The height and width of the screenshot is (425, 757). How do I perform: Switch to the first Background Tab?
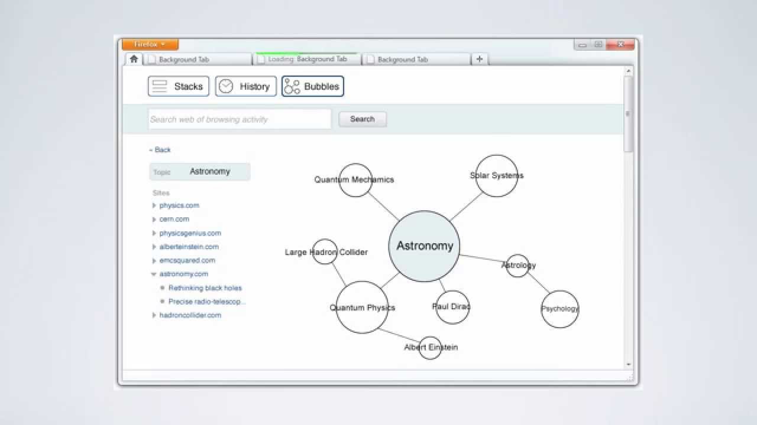click(198, 59)
